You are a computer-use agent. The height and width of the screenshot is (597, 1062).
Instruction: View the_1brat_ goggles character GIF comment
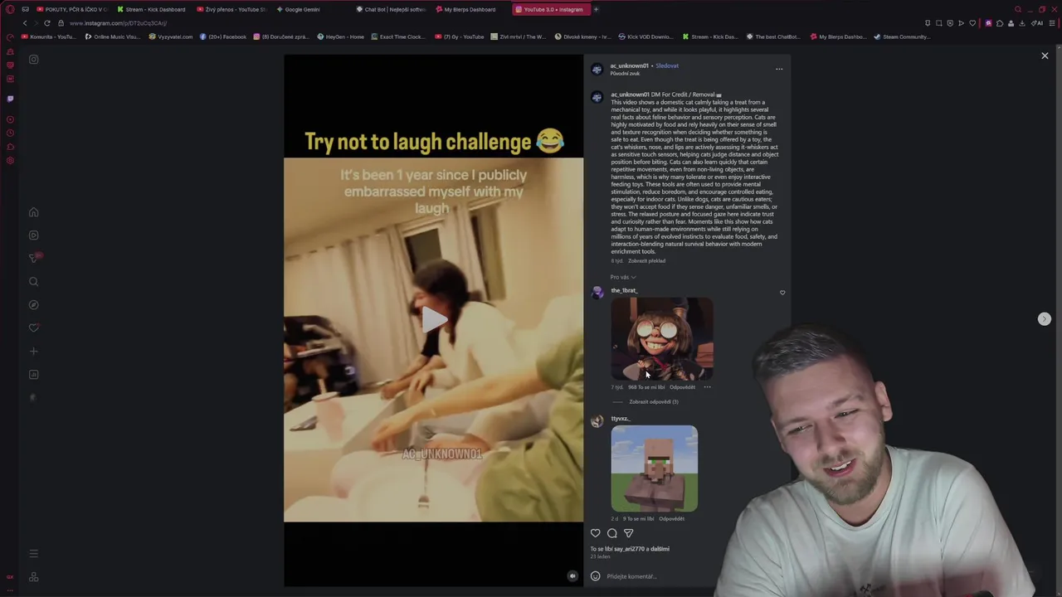tap(662, 339)
